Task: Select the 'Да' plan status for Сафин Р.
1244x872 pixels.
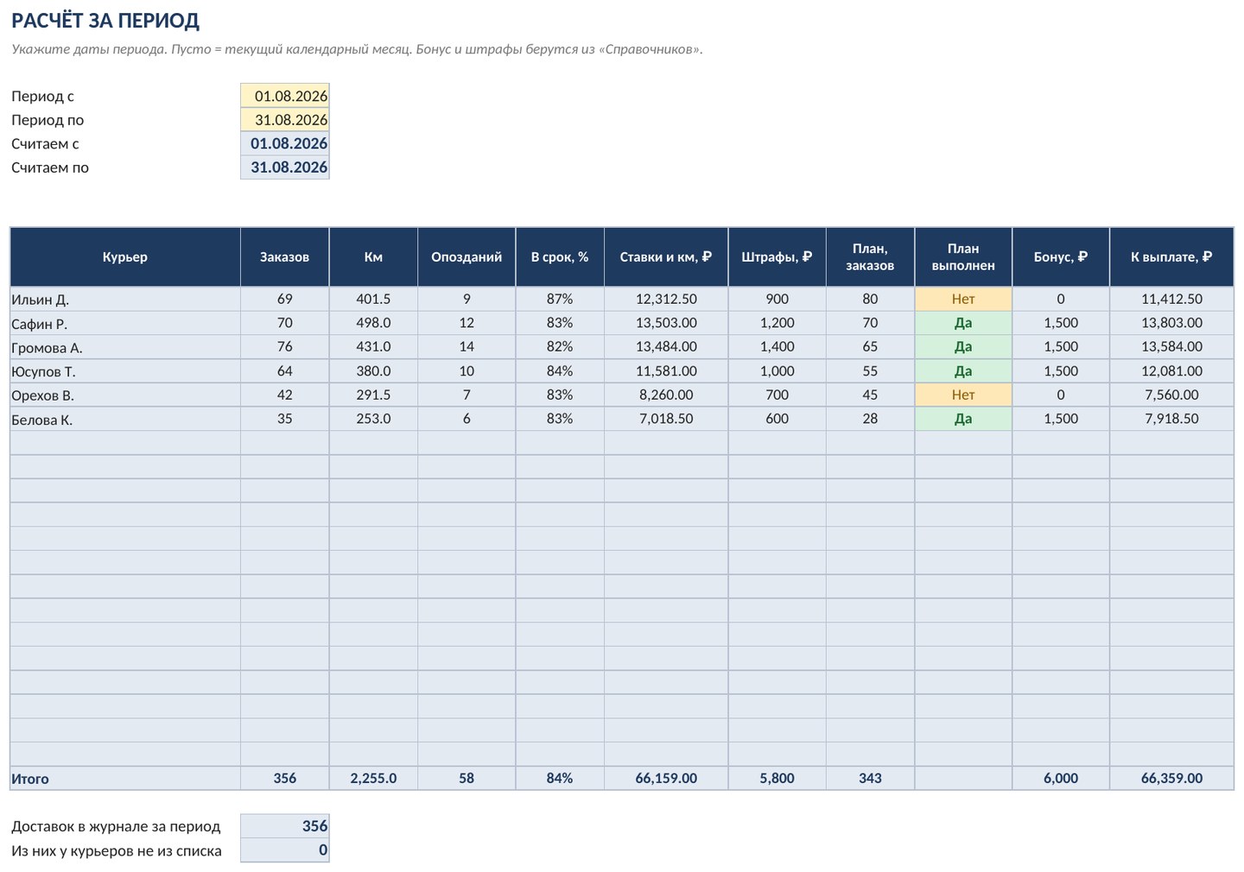Action: (x=963, y=323)
